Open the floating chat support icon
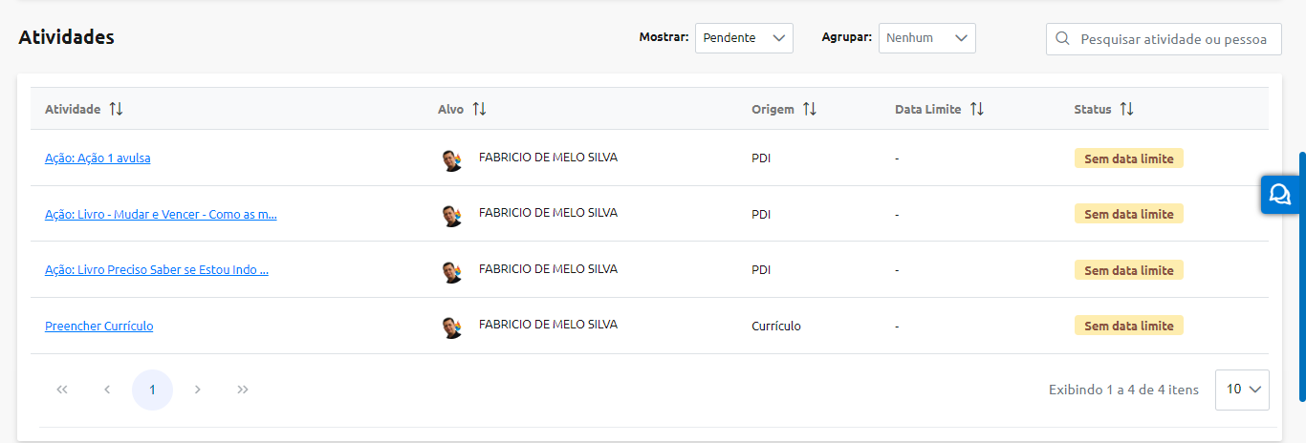This screenshot has height=443, width=1306. tap(1279, 195)
